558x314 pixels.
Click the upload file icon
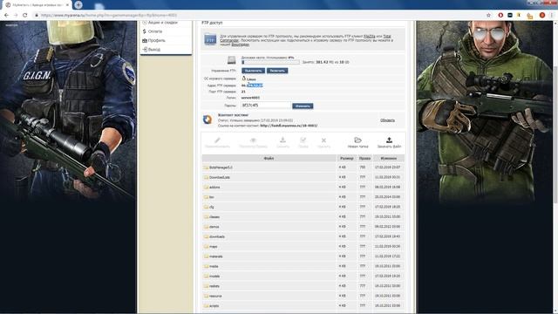[389, 140]
